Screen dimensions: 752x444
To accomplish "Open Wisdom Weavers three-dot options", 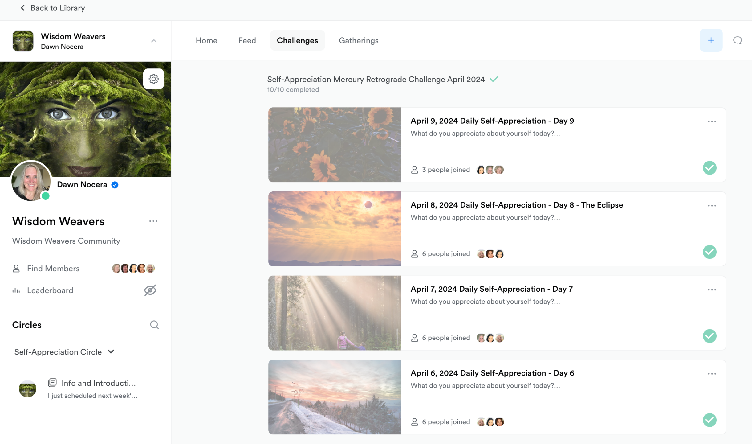I will click(x=153, y=221).
